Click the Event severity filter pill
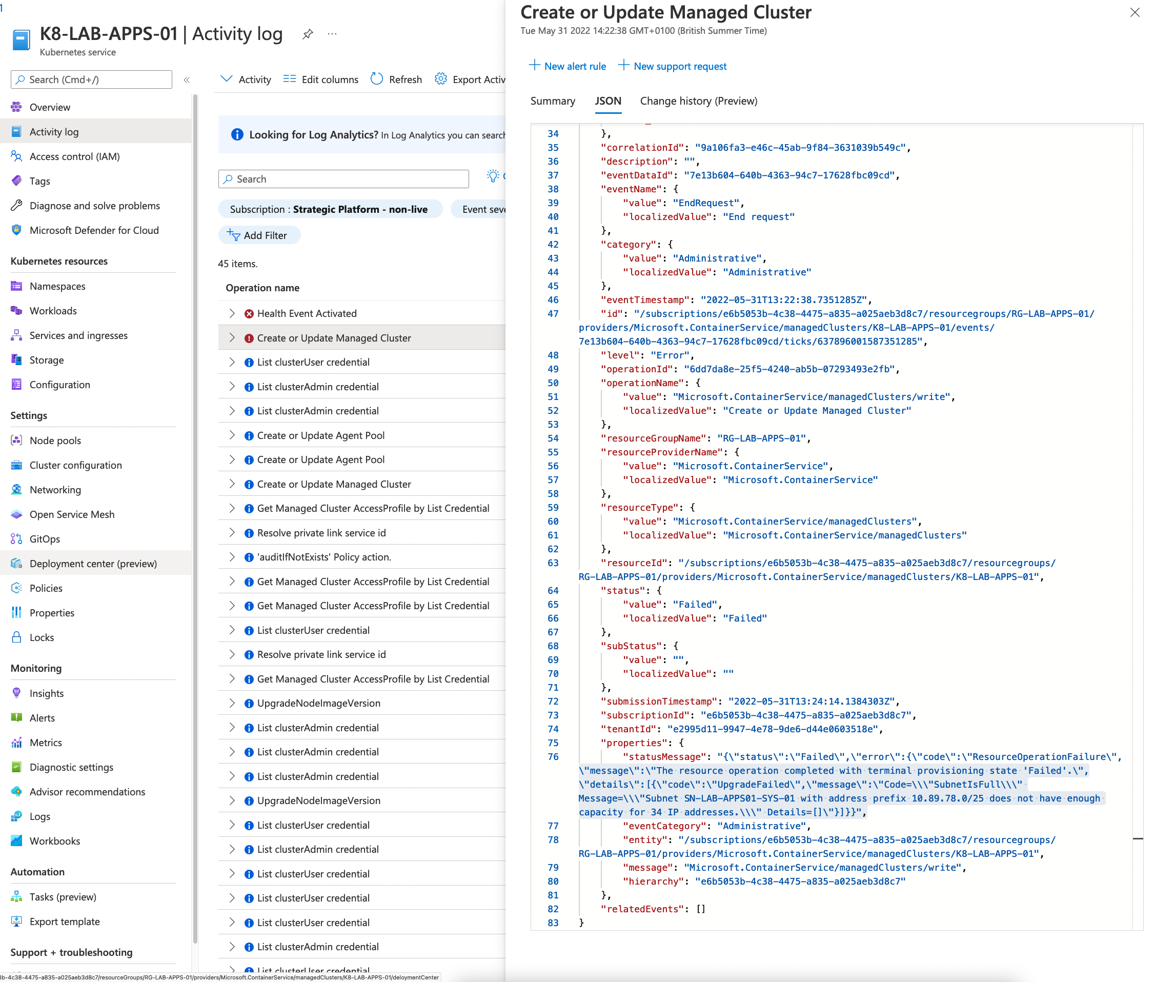This screenshot has height=982, width=1154. point(478,209)
